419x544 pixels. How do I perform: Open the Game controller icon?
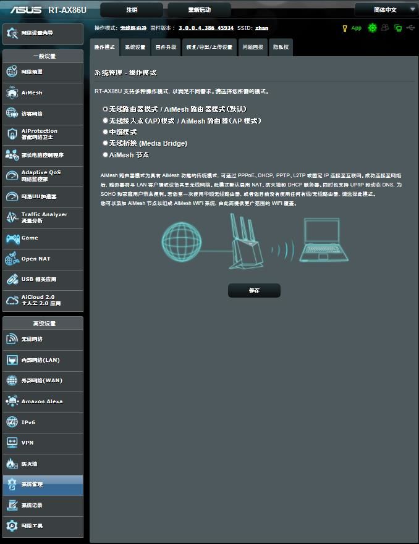[12, 238]
